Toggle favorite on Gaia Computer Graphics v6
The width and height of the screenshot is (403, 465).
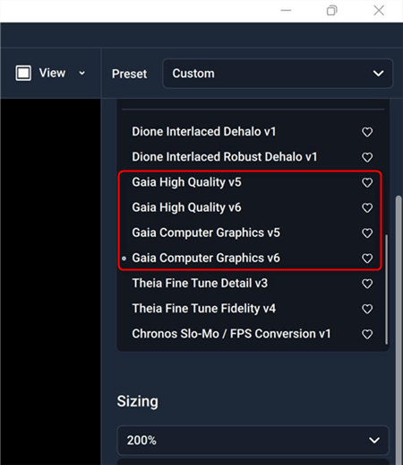click(x=367, y=259)
